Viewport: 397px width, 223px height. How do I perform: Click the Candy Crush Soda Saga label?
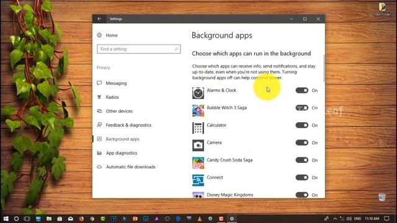click(x=230, y=160)
